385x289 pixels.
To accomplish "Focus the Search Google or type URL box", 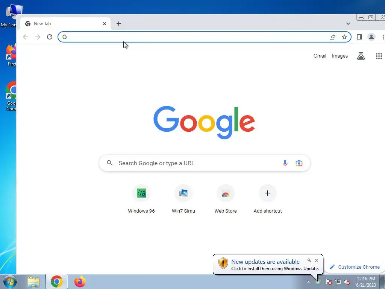I will (205, 163).
